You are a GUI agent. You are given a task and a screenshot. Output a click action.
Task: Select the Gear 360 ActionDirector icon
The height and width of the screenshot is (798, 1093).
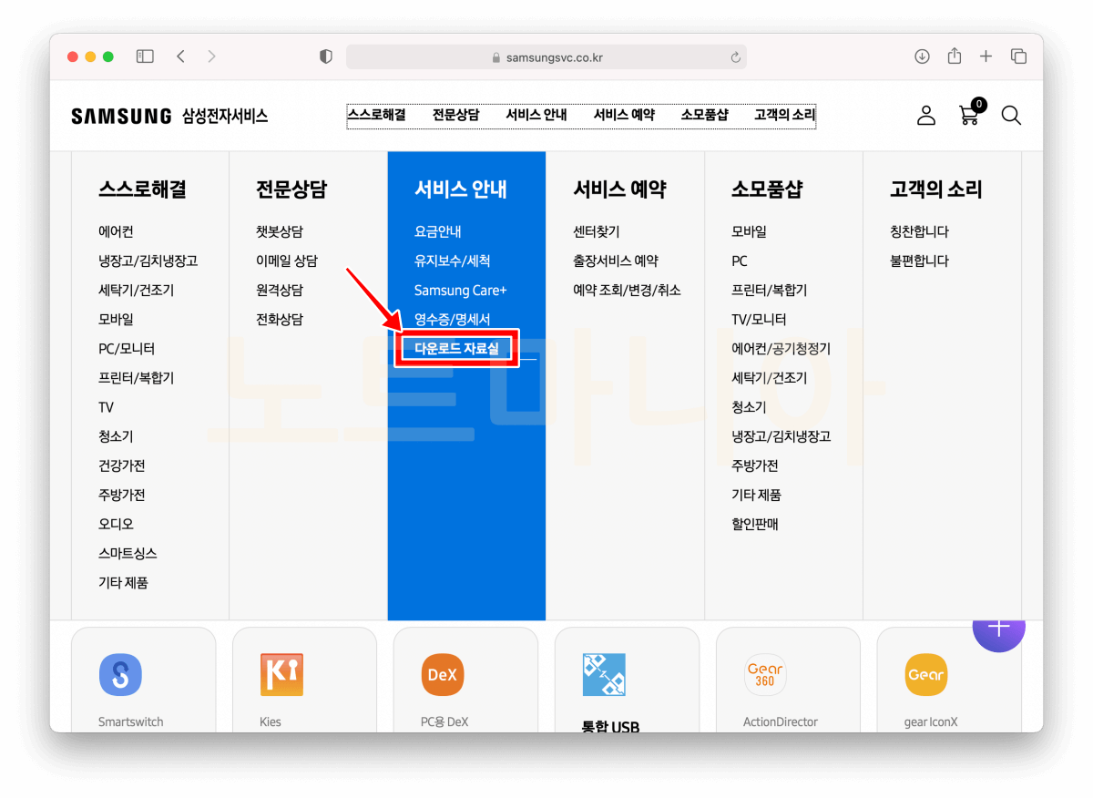click(765, 674)
